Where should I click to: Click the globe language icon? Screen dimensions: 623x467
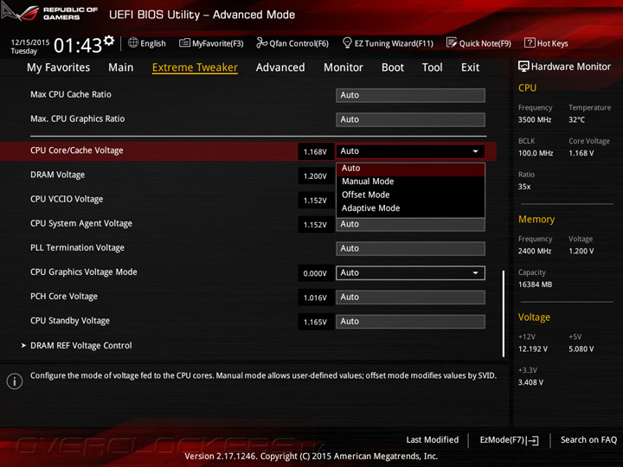pyautogui.click(x=133, y=42)
